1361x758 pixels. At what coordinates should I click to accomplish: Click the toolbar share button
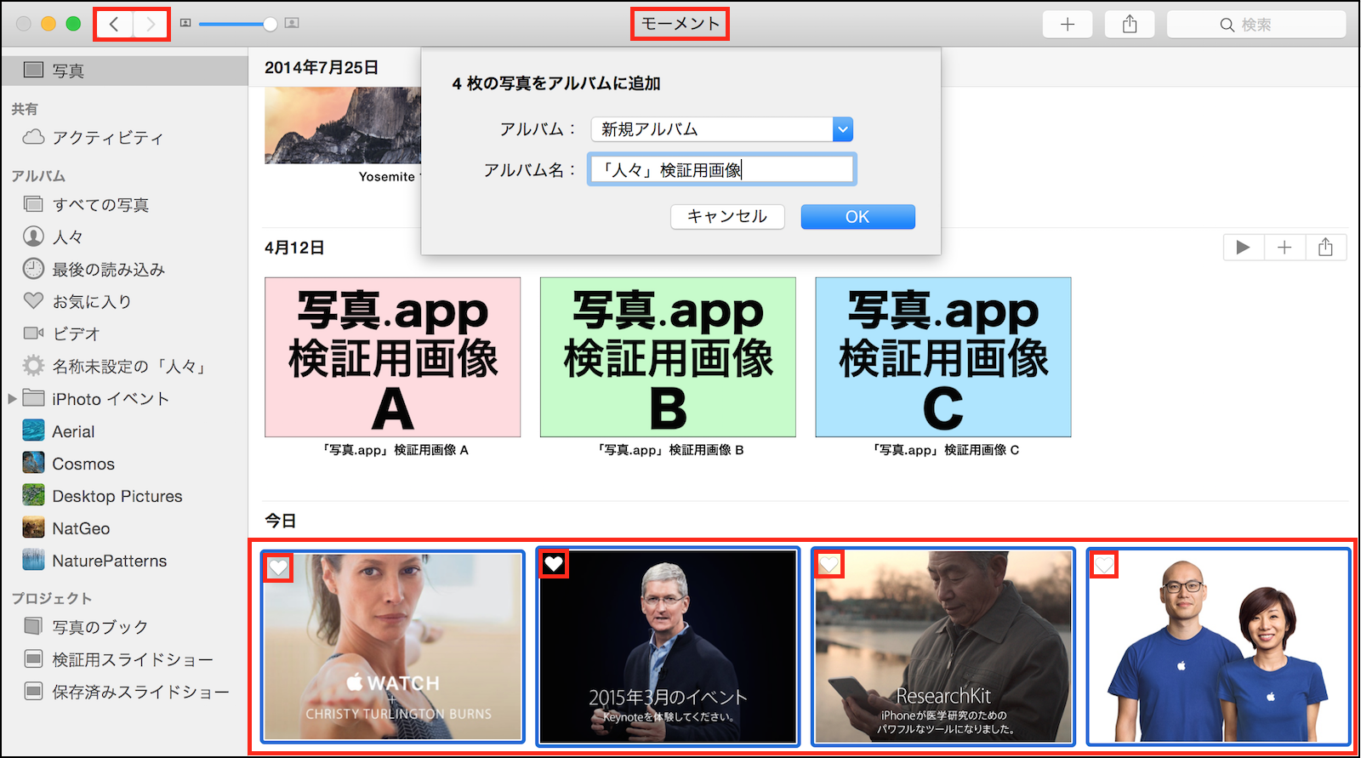point(1130,25)
